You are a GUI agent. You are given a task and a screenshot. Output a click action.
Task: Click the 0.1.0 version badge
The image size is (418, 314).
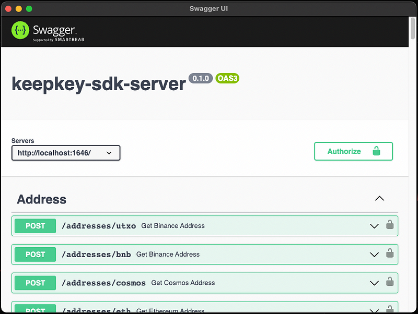pyautogui.click(x=201, y=78)
